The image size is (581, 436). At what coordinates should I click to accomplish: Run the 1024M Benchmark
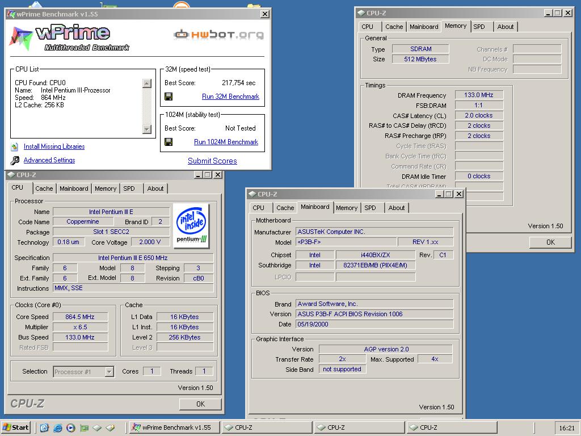[226, 142]
